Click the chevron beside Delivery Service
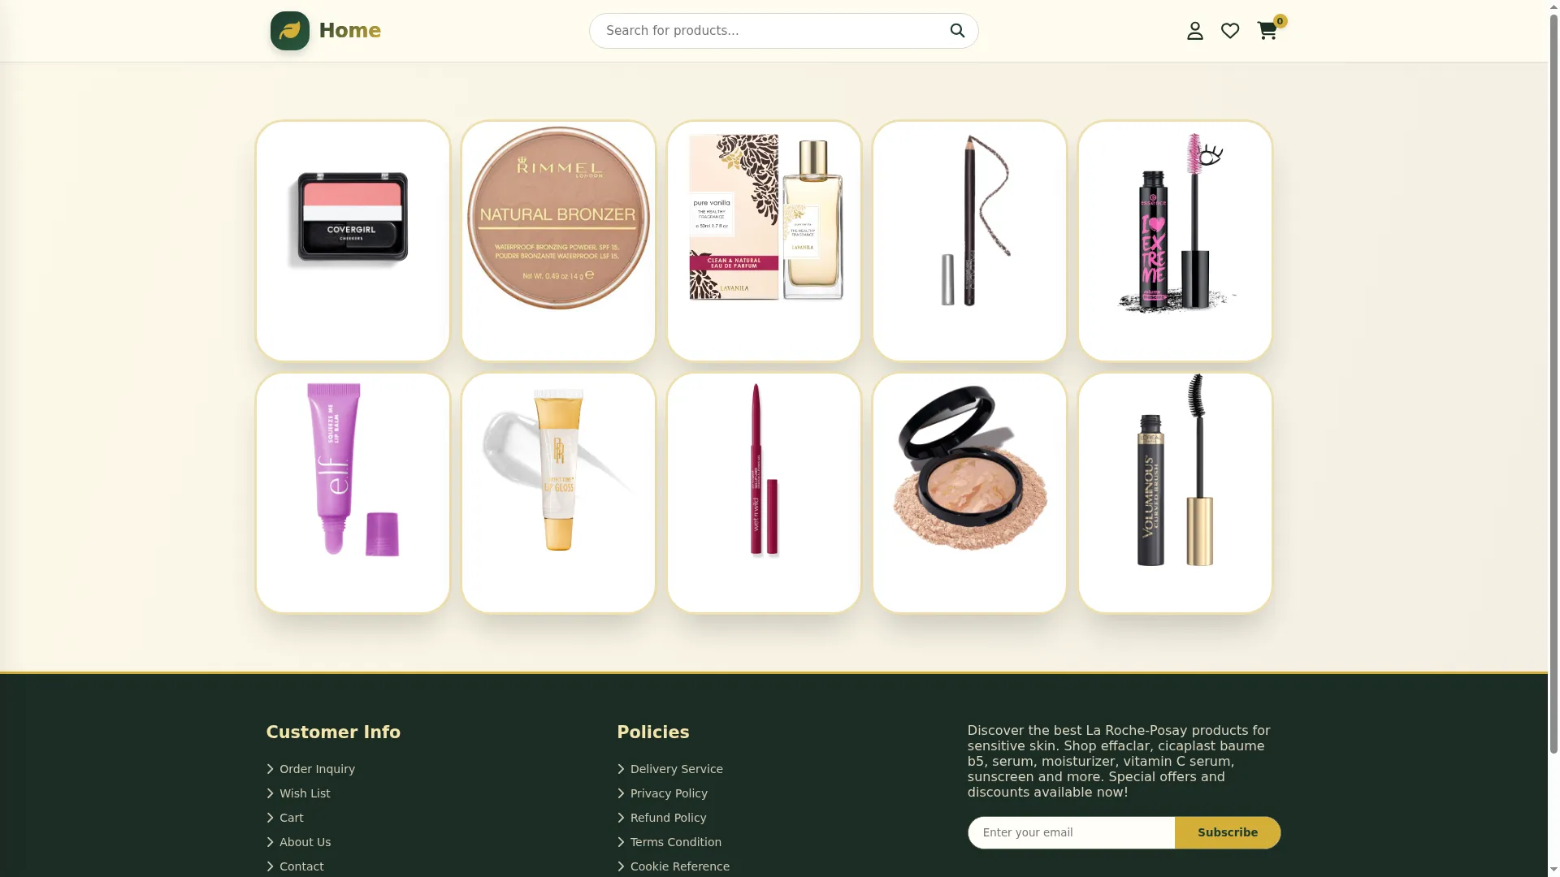The width and height of the screenshot is (1560, 877). click(621, 769)
